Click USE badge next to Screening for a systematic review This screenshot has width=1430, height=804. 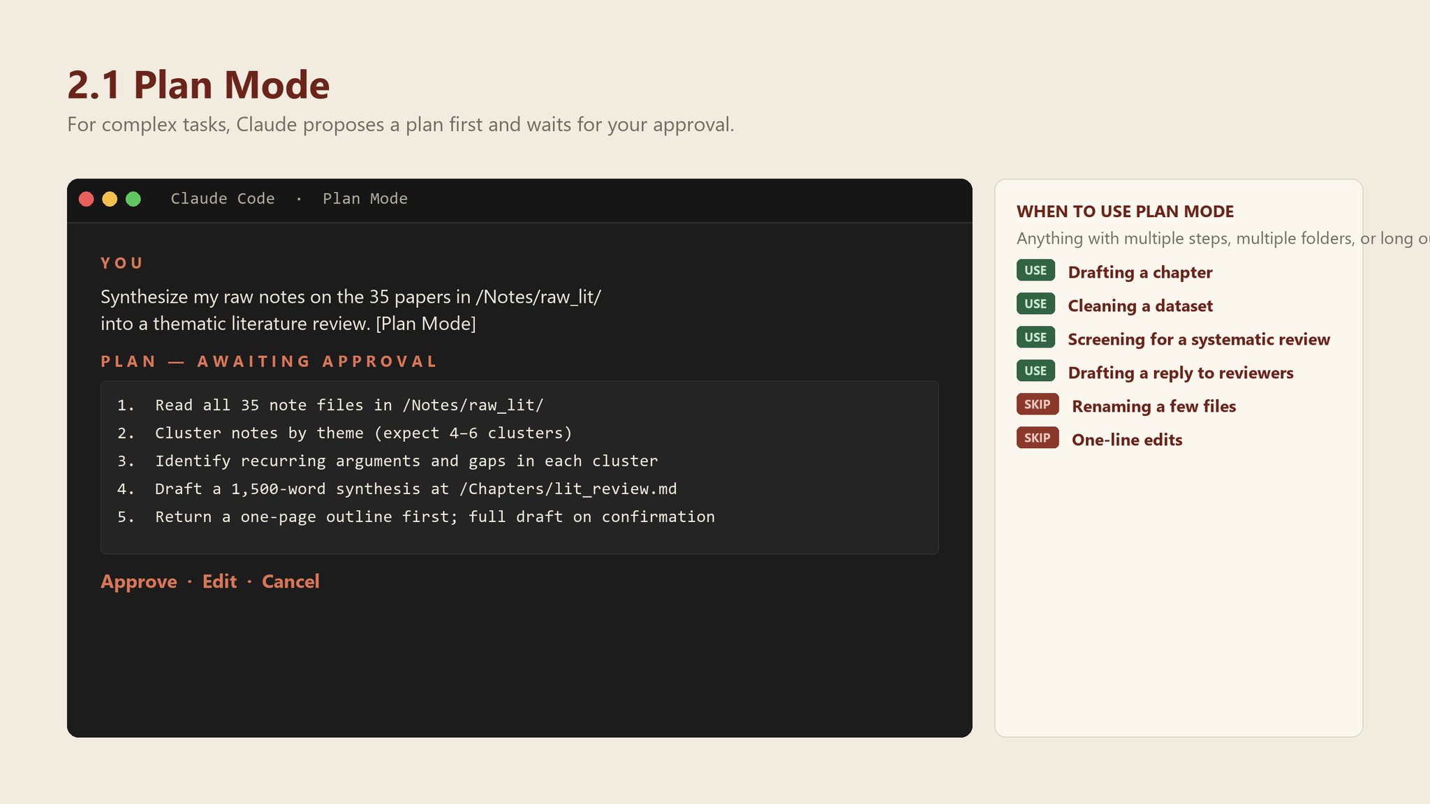coord(1035,338)
